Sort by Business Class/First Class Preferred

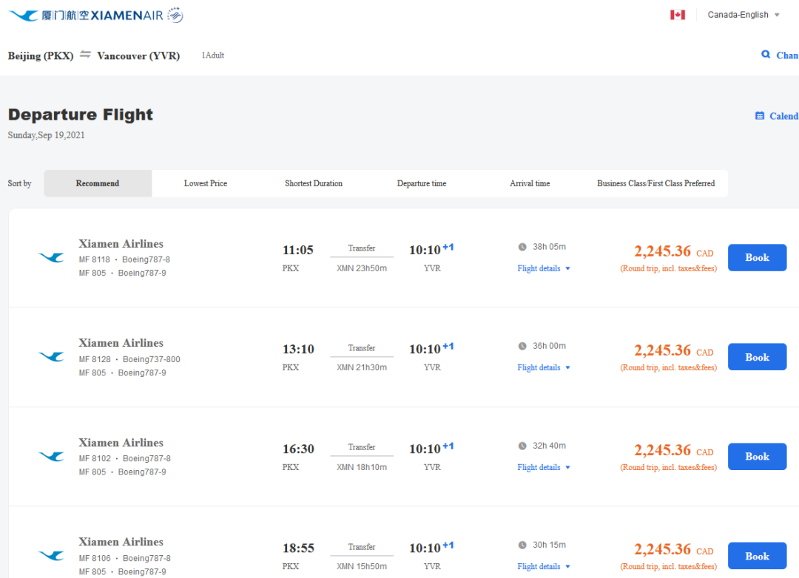coord(655,183)
